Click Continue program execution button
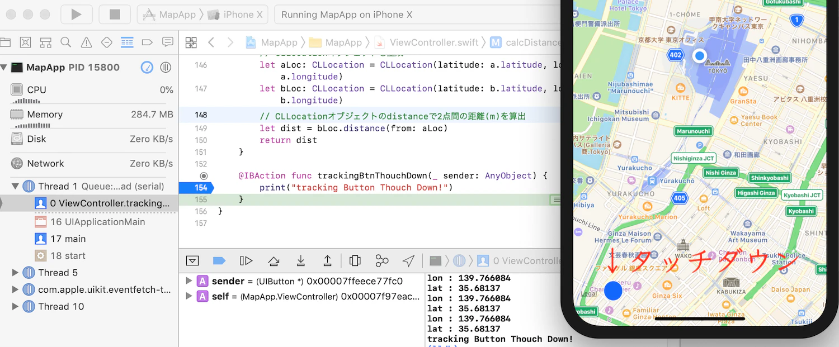 point(247,260)
